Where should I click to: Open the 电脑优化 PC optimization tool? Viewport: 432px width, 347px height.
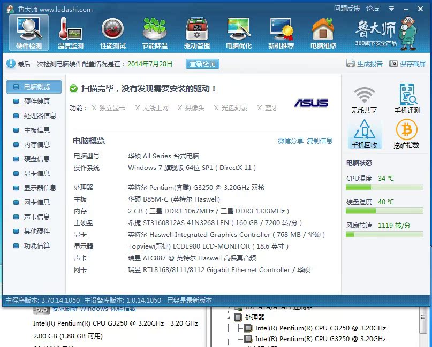239,33
